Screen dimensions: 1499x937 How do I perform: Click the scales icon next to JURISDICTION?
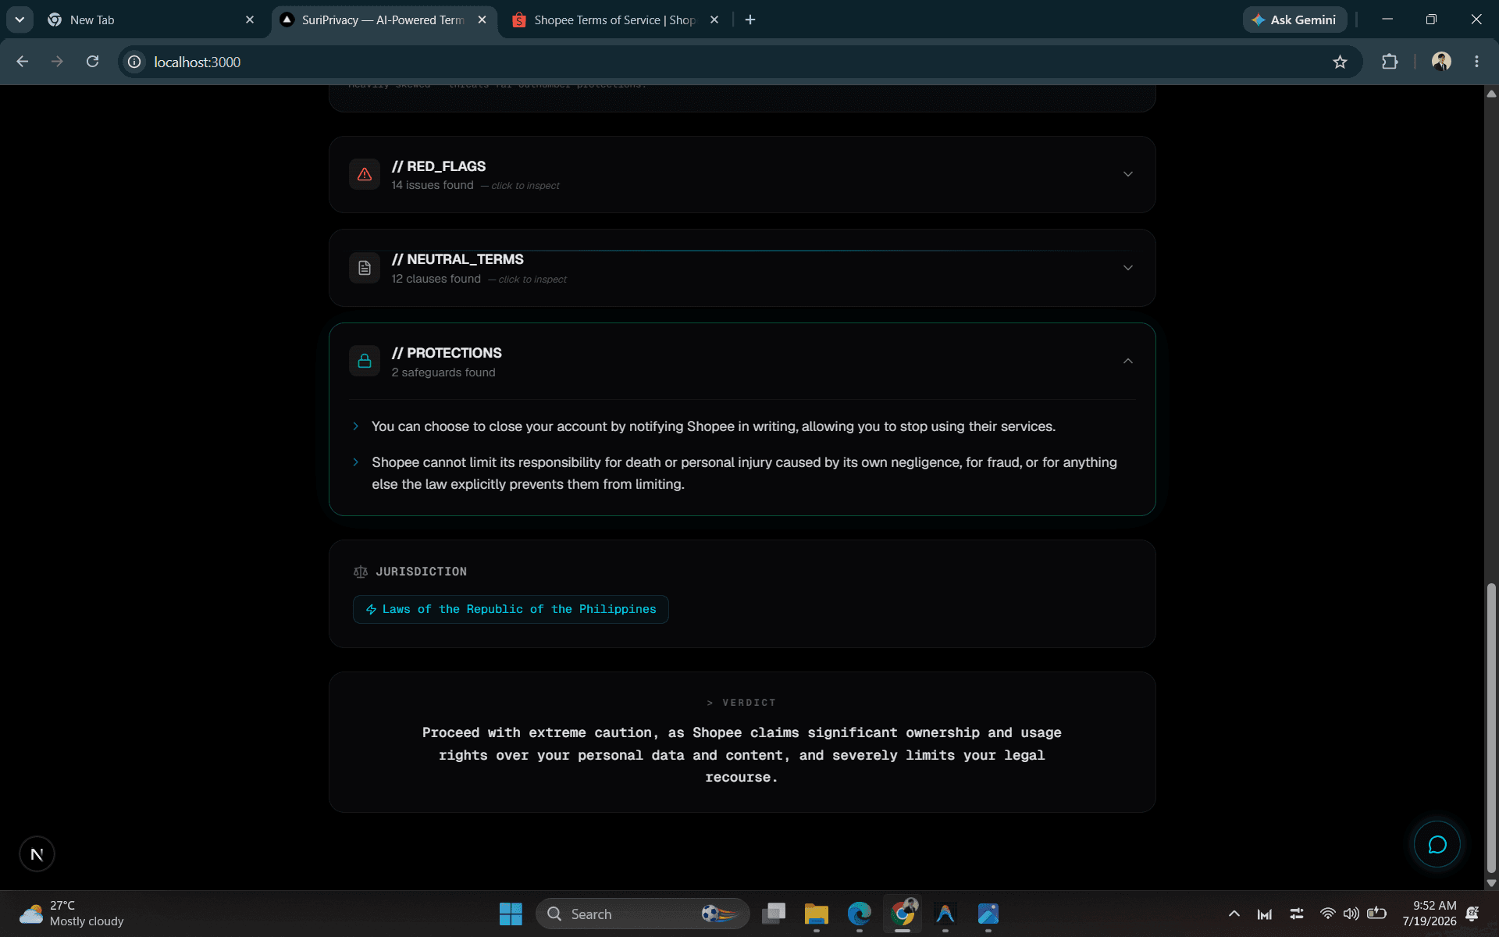tap(360, 572)
